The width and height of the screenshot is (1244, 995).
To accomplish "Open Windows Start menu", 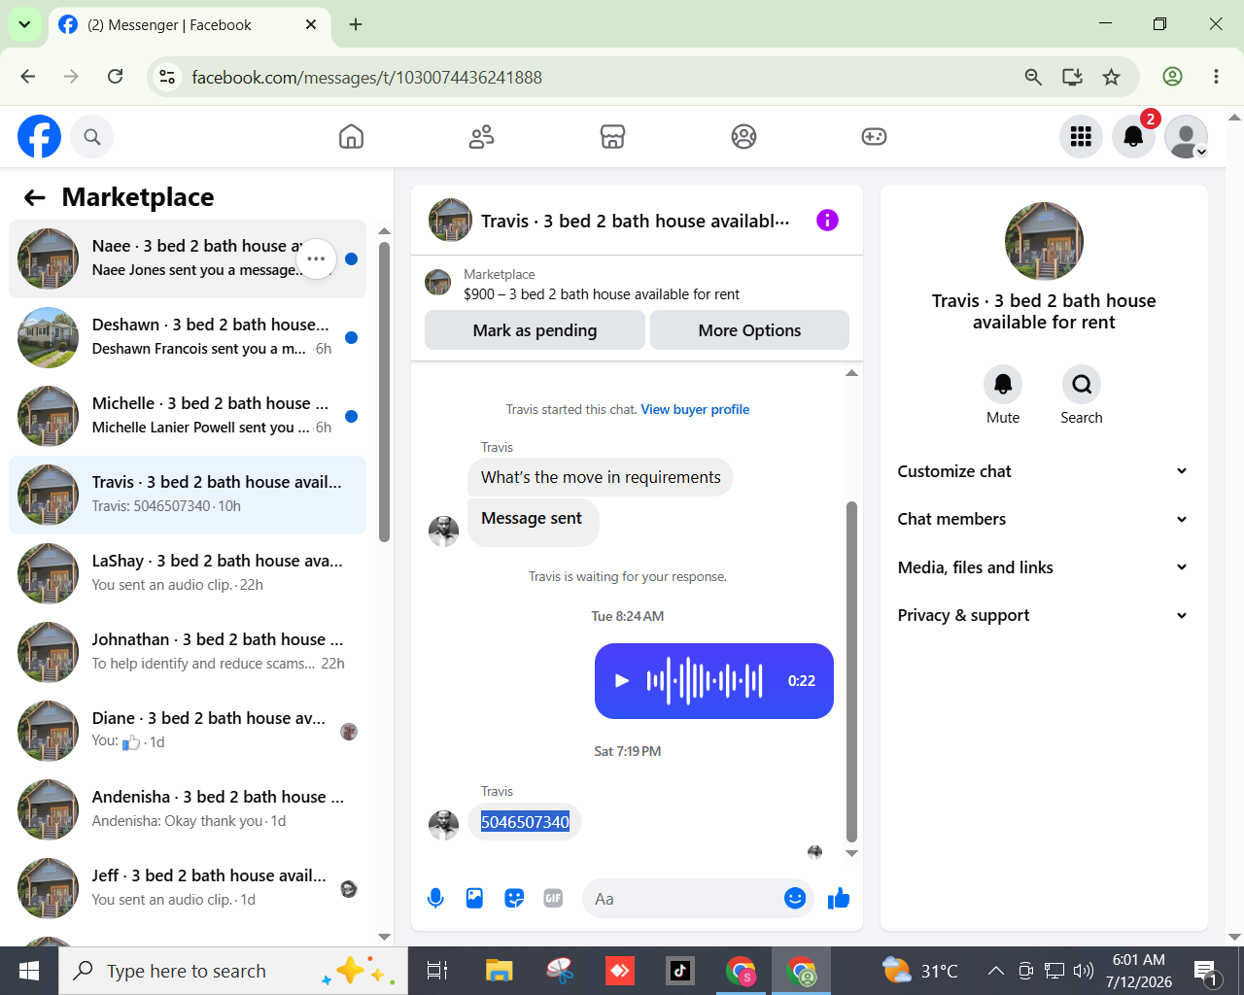I will pos(29,971).
